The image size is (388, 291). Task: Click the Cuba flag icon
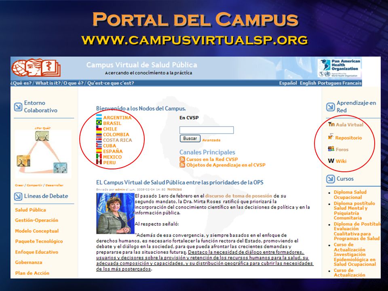pyautogui.click(x=99, y=145)
